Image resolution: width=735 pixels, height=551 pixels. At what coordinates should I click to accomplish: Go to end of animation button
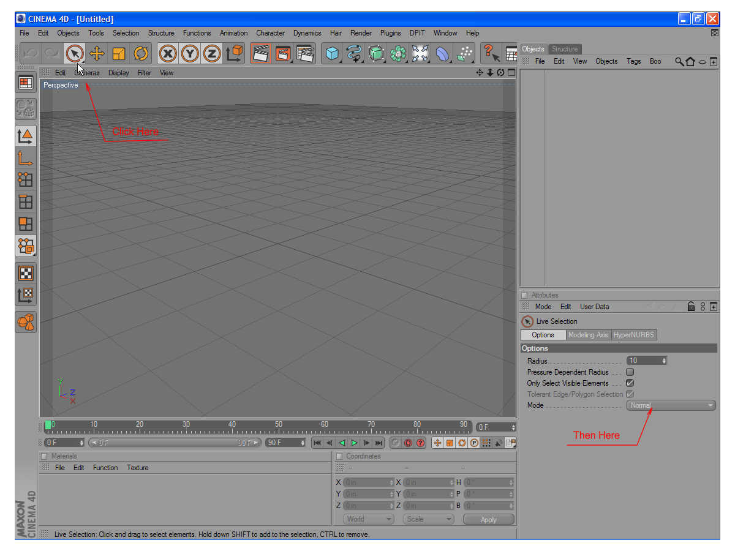[x=379, y=443]
